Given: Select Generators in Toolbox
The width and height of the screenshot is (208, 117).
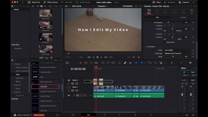Looking at the screenshot, I should [20, 78].
